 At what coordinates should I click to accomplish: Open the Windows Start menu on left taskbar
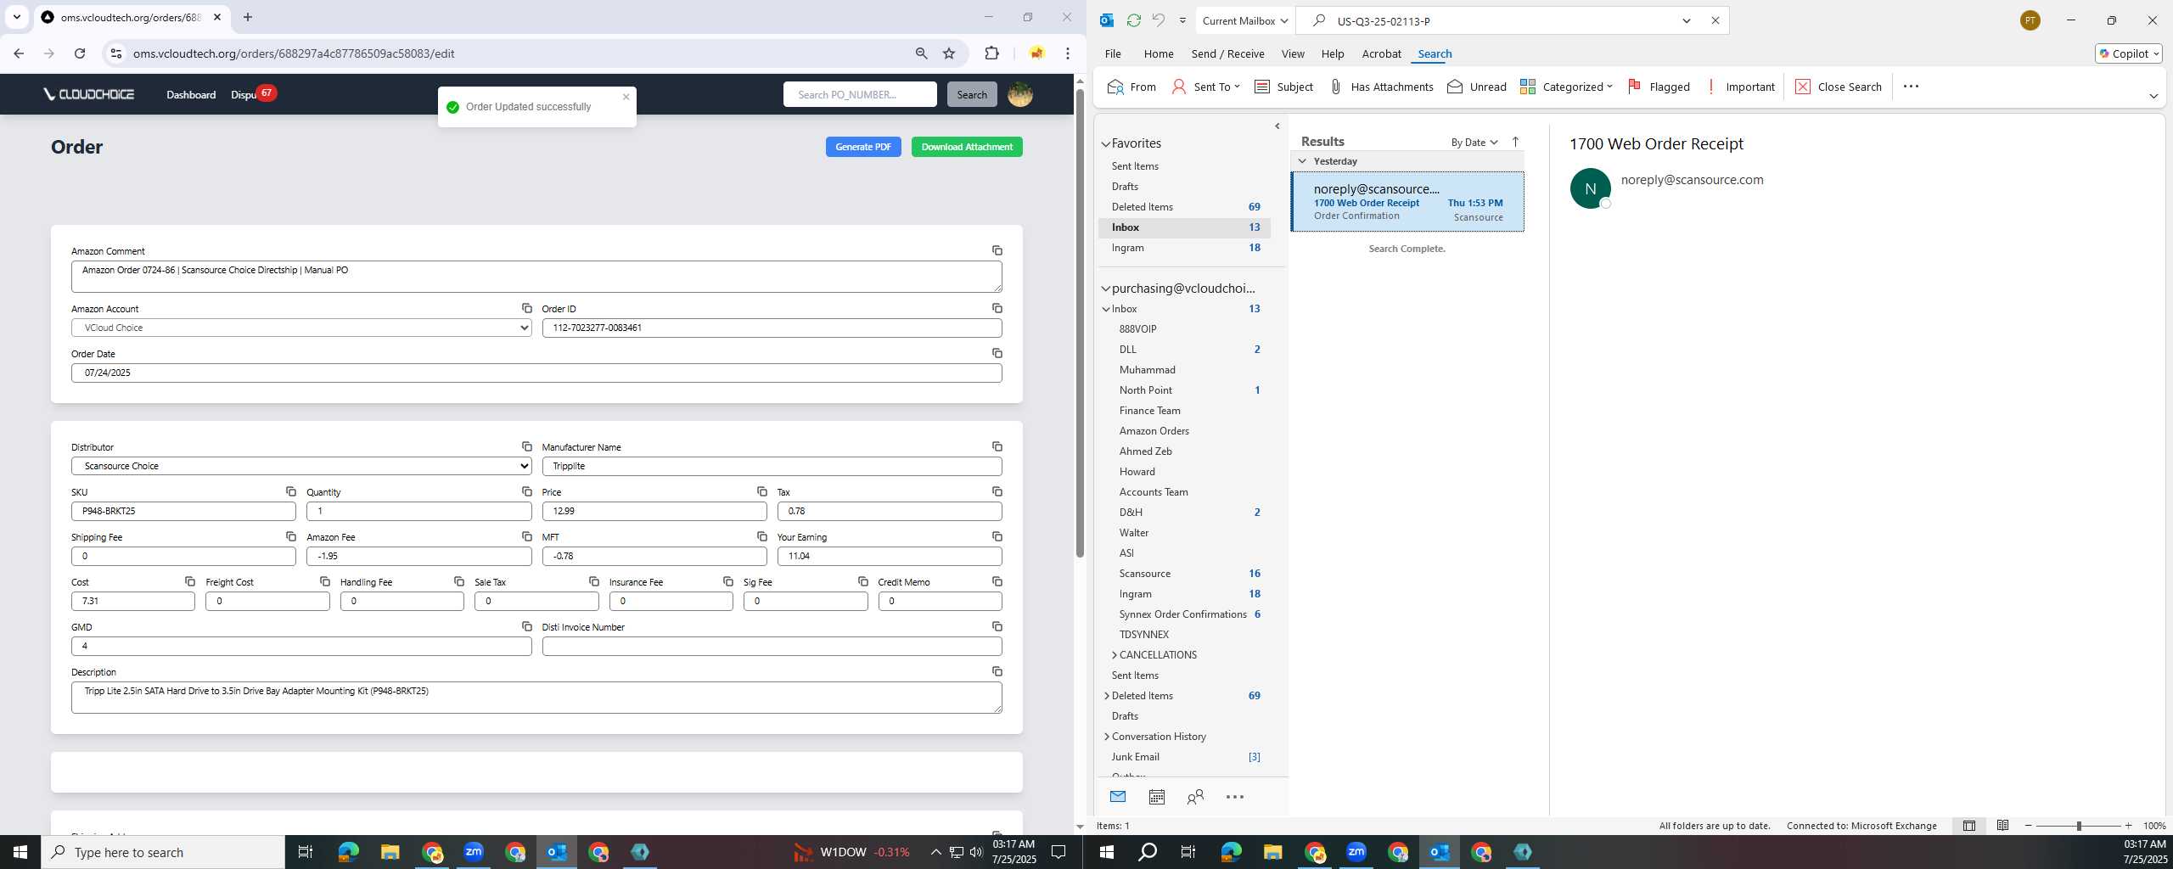pyautogui.click(x=20, y=852)
